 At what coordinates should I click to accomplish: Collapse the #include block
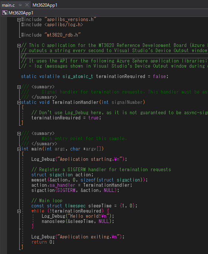point(19,20)
